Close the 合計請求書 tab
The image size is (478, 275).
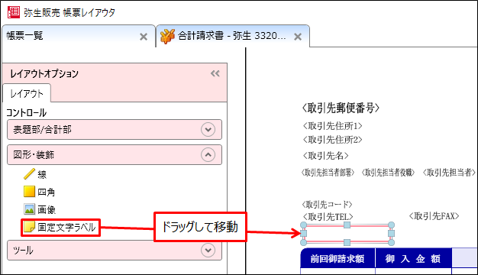[298, 37]
